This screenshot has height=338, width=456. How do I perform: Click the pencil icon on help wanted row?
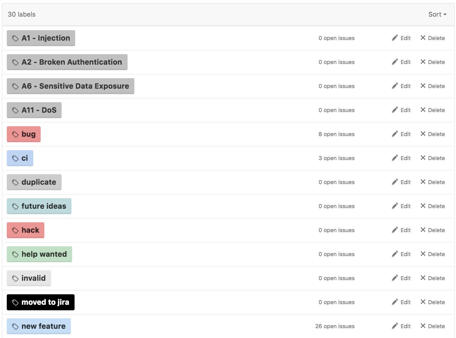click(x=395, y=254)
